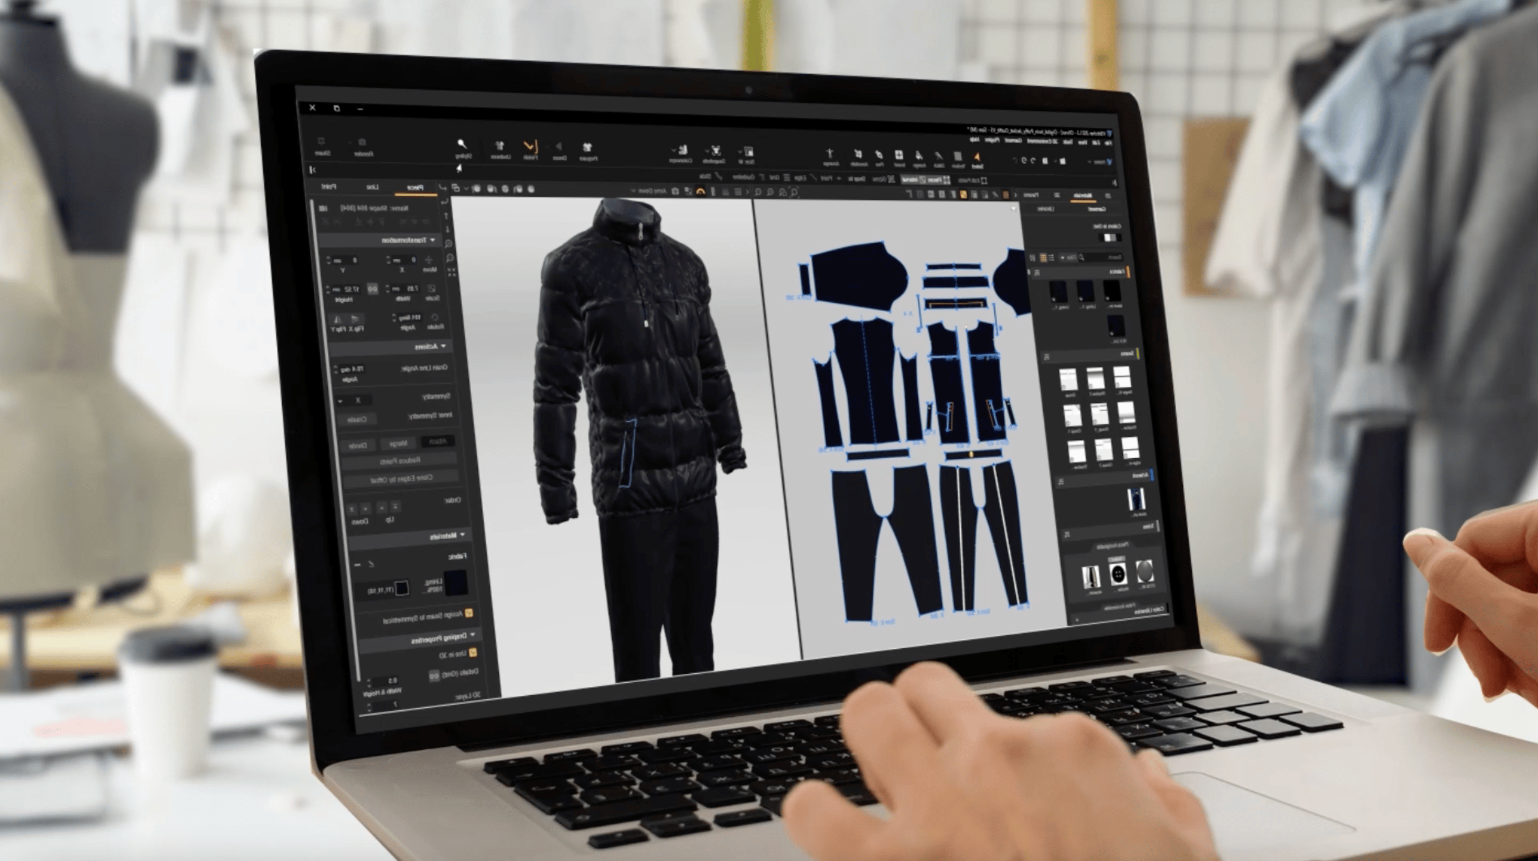Choose the Select arrow tool
The width and height of the screenshot is (1538, 861).
pos(977,157)
